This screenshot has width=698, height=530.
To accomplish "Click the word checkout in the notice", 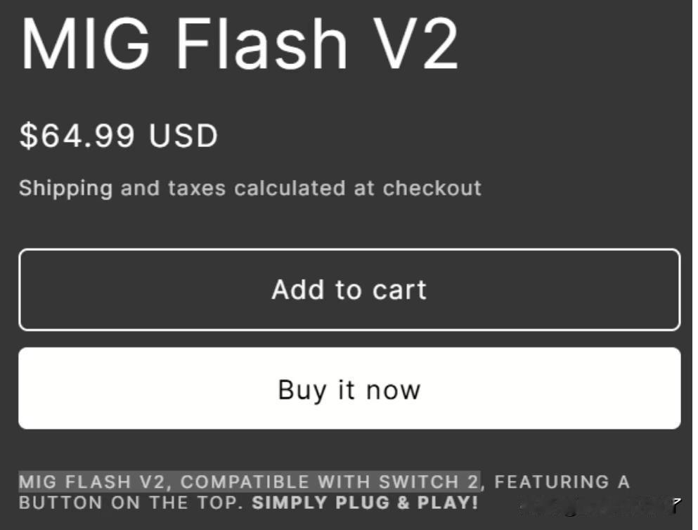I will coord(432,188).
